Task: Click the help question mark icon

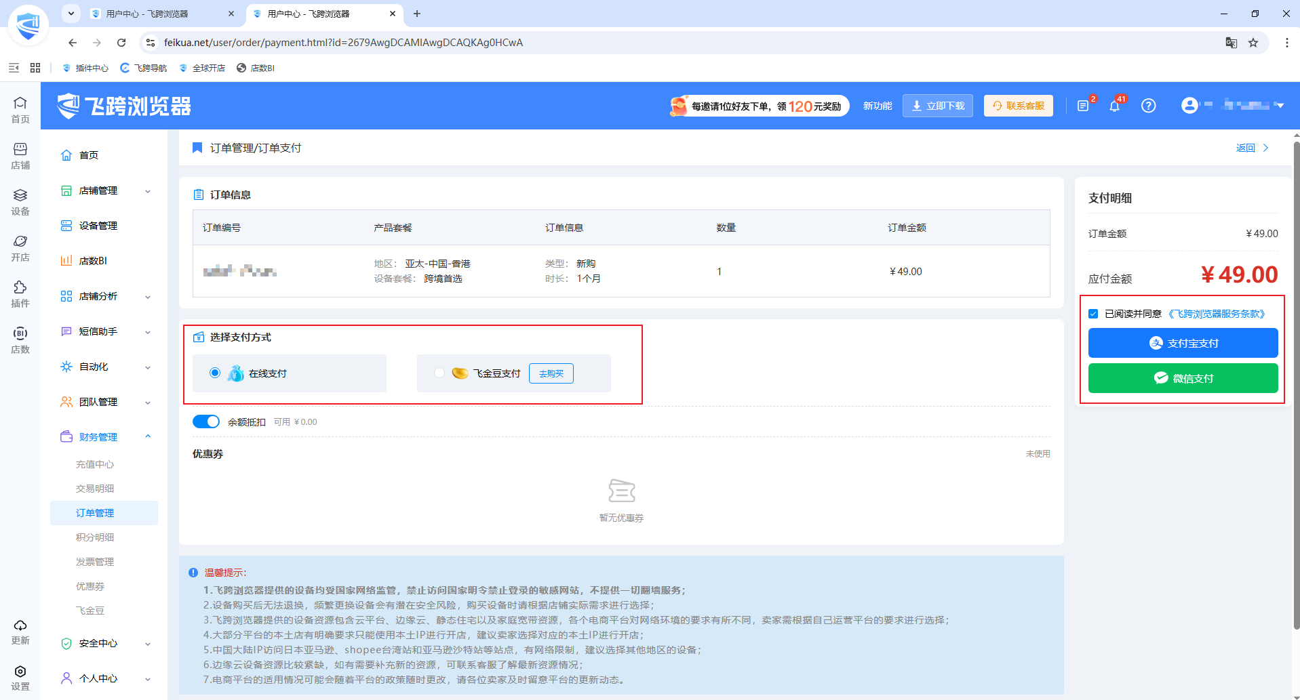Action: tap(1148, 106)
